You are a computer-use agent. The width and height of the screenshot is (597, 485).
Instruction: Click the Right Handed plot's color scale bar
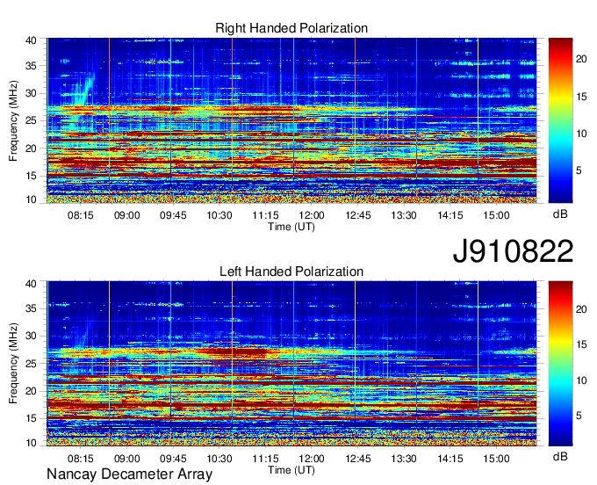pyautogui.click(x=560, y=120)
